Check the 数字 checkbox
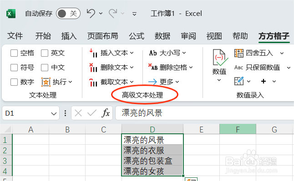Screen dimensions: 294x181 pyautogui.click(x=14, y=82)
